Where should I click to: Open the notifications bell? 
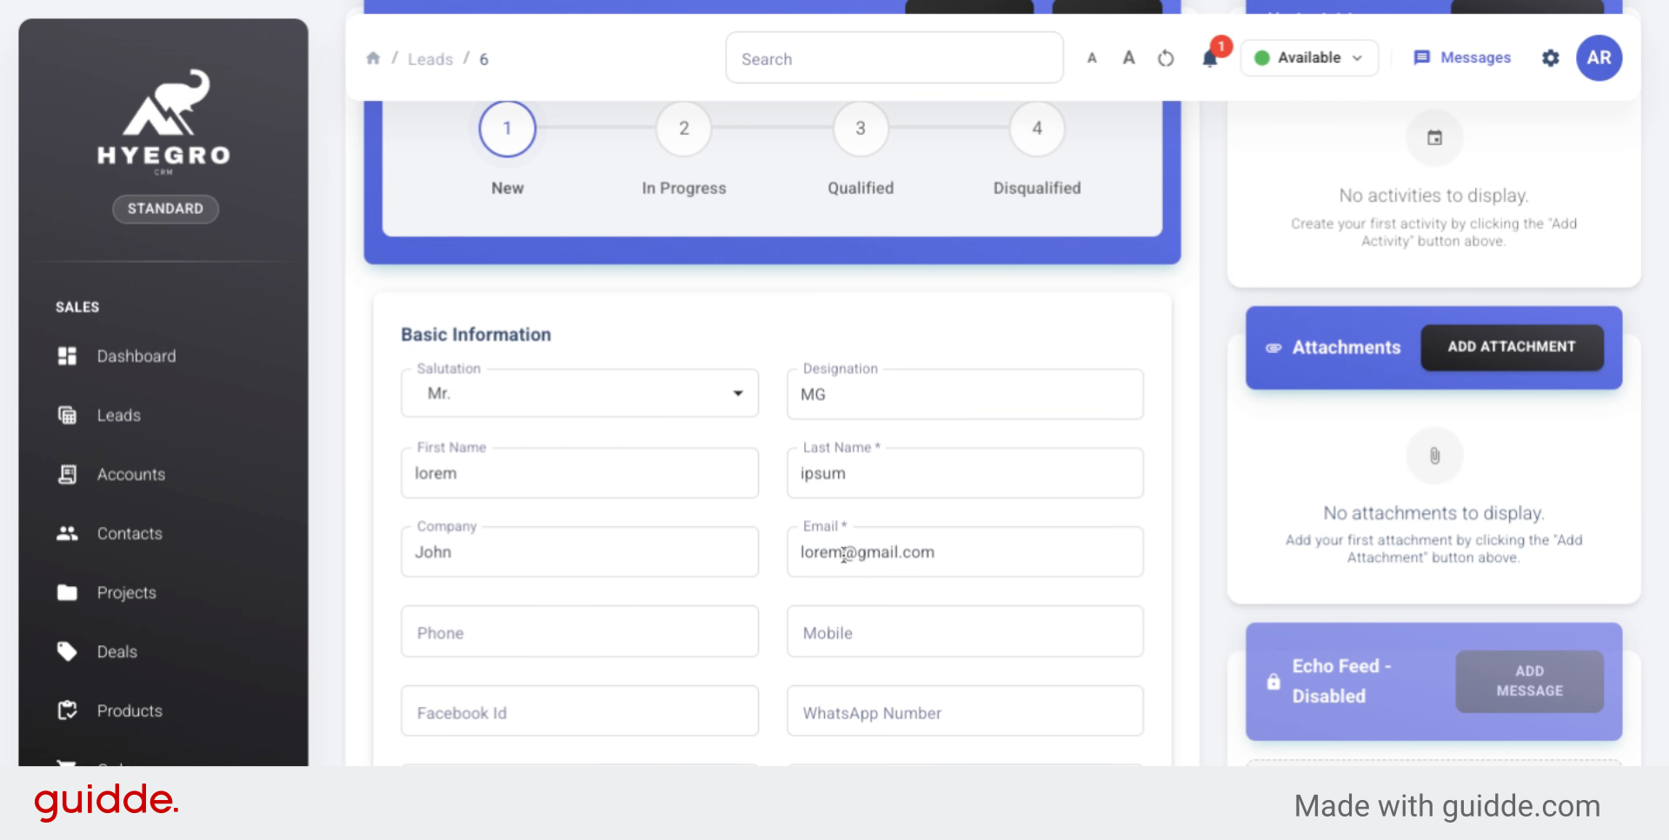(1209, 58)
